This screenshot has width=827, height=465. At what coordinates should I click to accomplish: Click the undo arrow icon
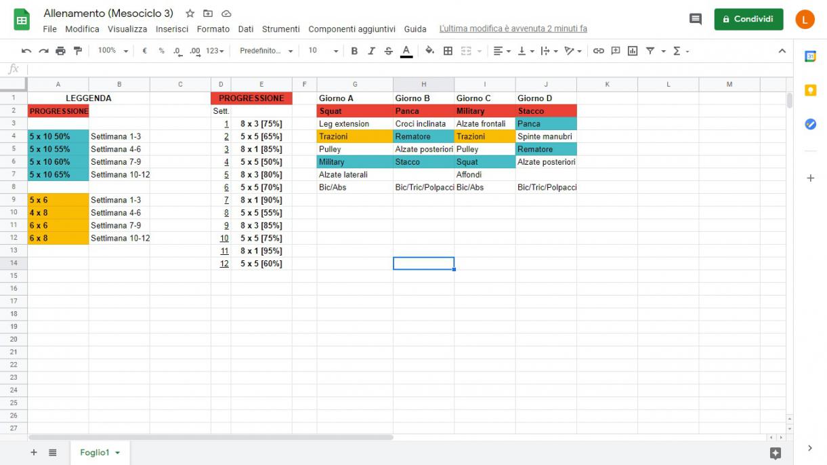pos(26,51)
